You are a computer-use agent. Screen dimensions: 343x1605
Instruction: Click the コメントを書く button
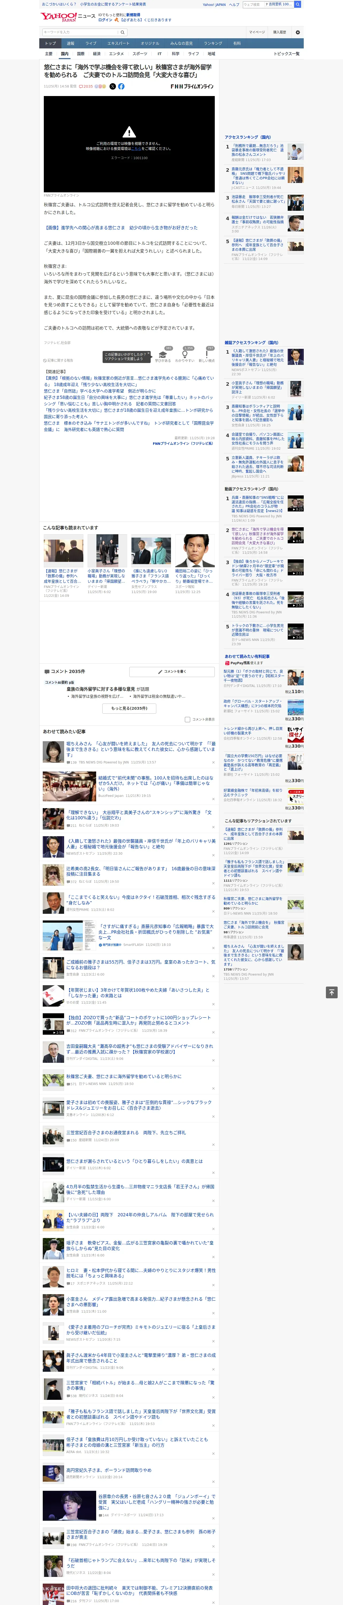(x=172, y=672)
